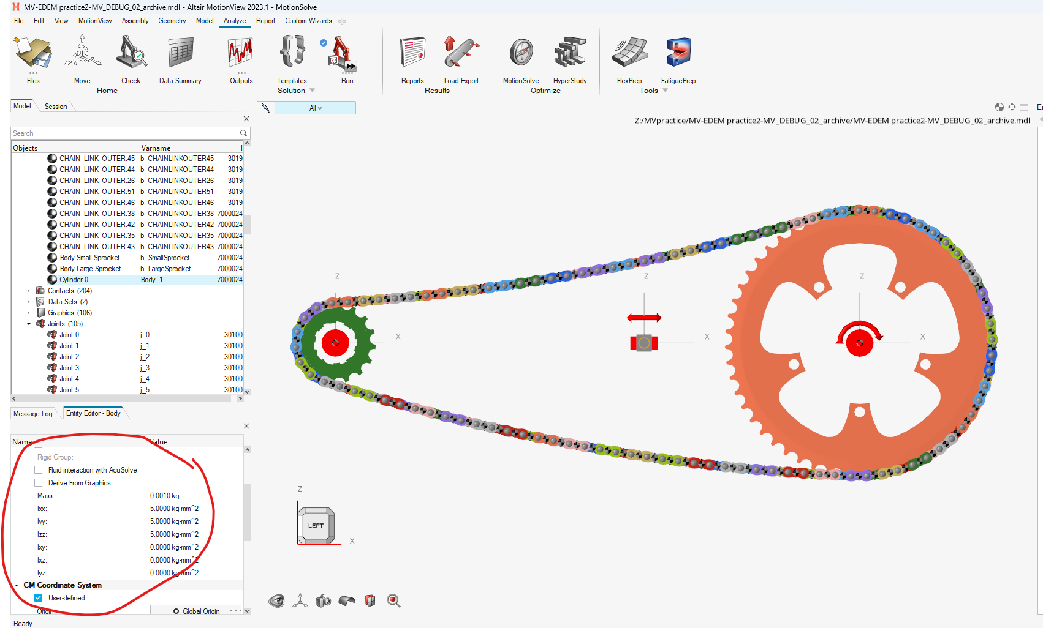
Task: Open the Reports tool
Action: coord(412,52)
